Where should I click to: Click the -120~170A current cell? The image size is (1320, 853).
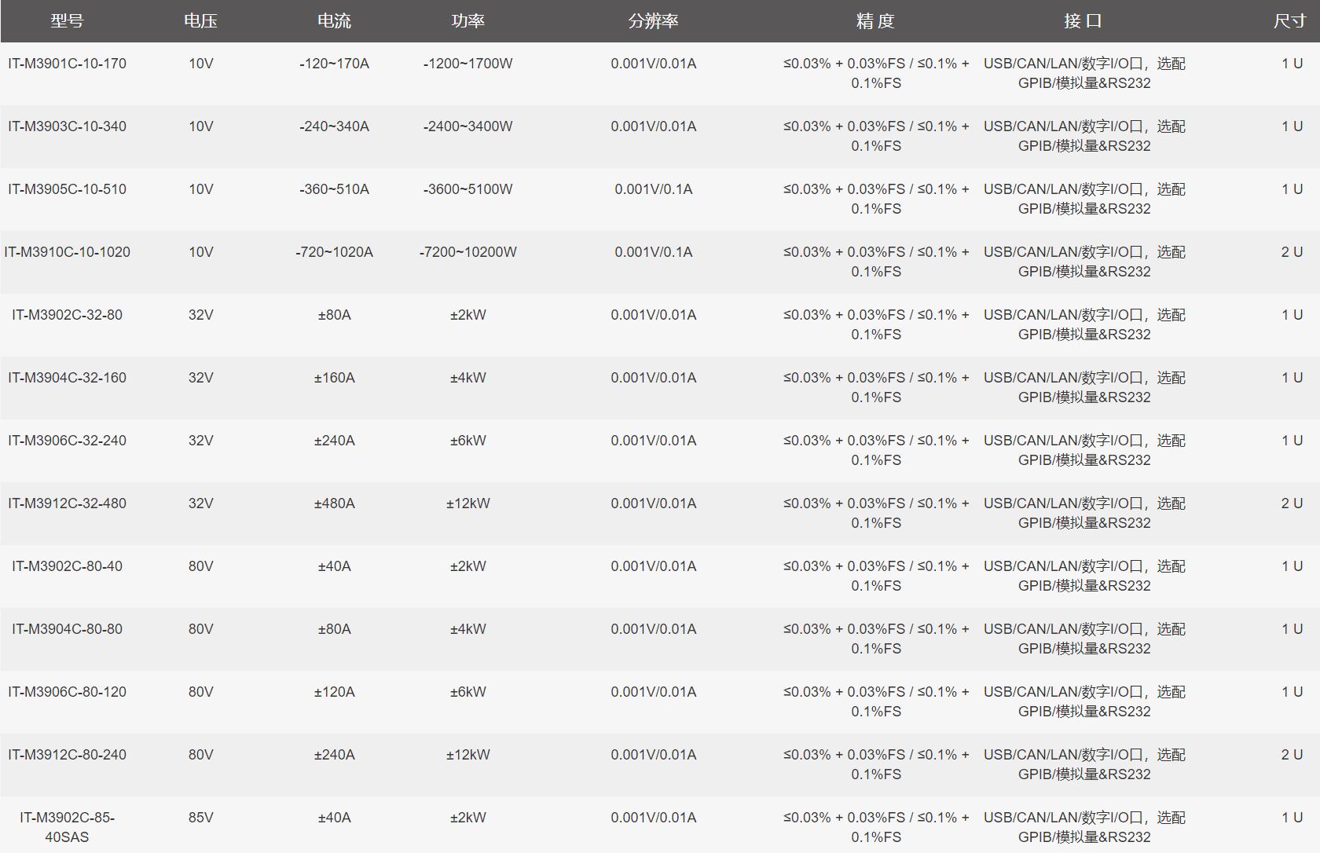click(334, 64)
